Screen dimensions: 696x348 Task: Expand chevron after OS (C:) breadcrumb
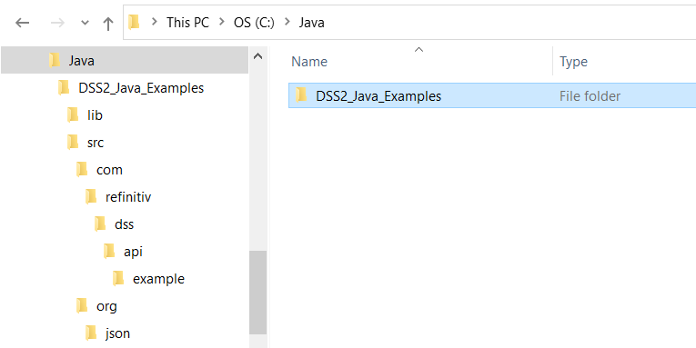pos(287,22)
